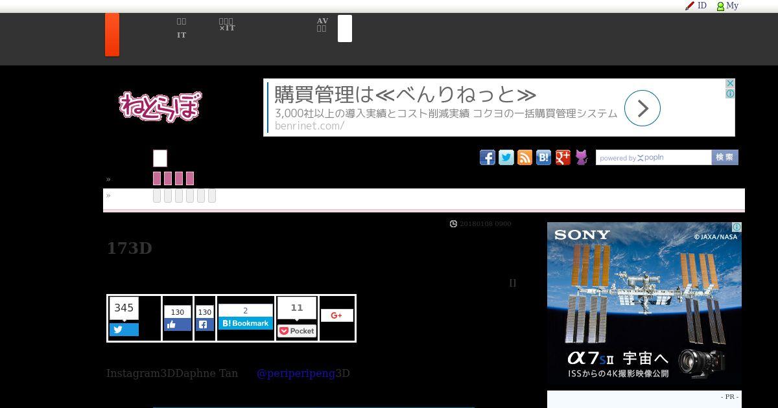Focus the popIn search input field
The height and width of the screenshot is (408, 778).
pyautogui.click(x=654, y=157)
